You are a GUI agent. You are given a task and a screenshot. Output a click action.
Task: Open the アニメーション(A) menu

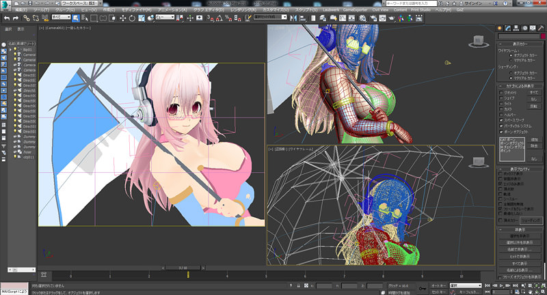pyautogui.click(x=172, y=10)
